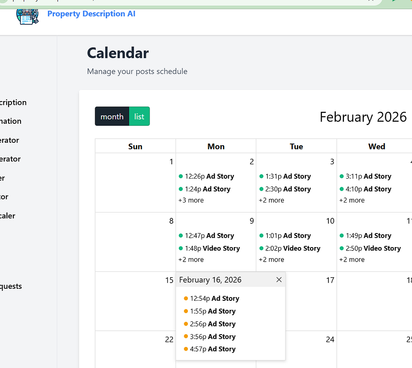This screenshot has height=368, width=412.
Task: Select day number 15 on the calendar
Action: click(169, 280)
